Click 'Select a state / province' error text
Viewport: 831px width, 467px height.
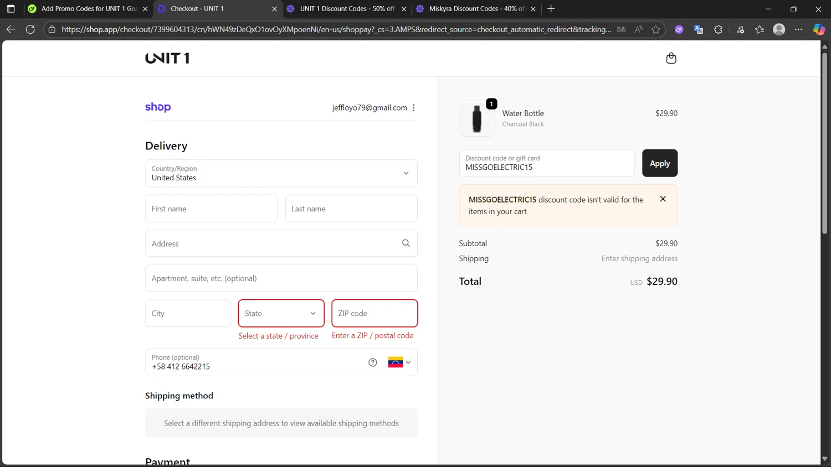pos(278,336)
